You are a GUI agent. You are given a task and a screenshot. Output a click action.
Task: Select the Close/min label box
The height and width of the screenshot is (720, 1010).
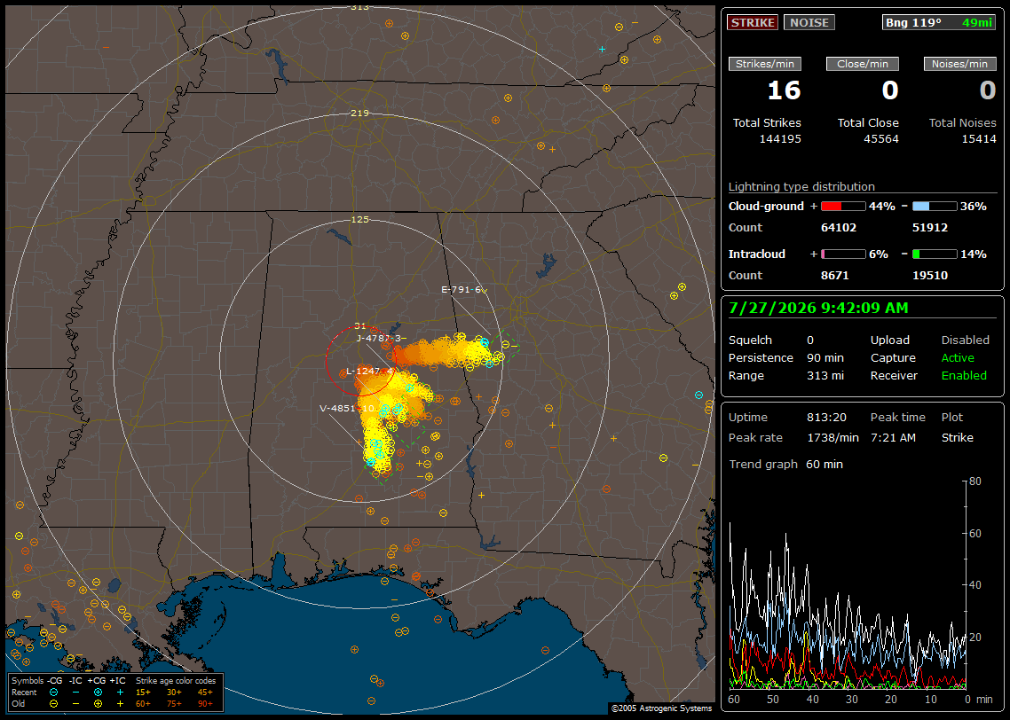pos(863,64)
